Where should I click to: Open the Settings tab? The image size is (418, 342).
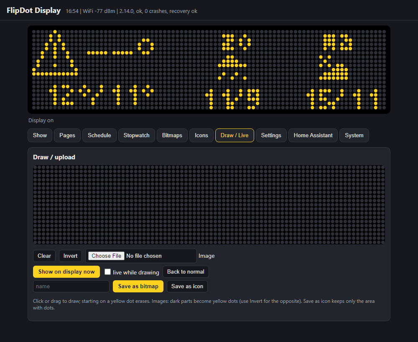click(271, 136)
